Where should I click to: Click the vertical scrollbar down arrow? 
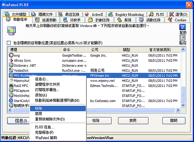183,105
